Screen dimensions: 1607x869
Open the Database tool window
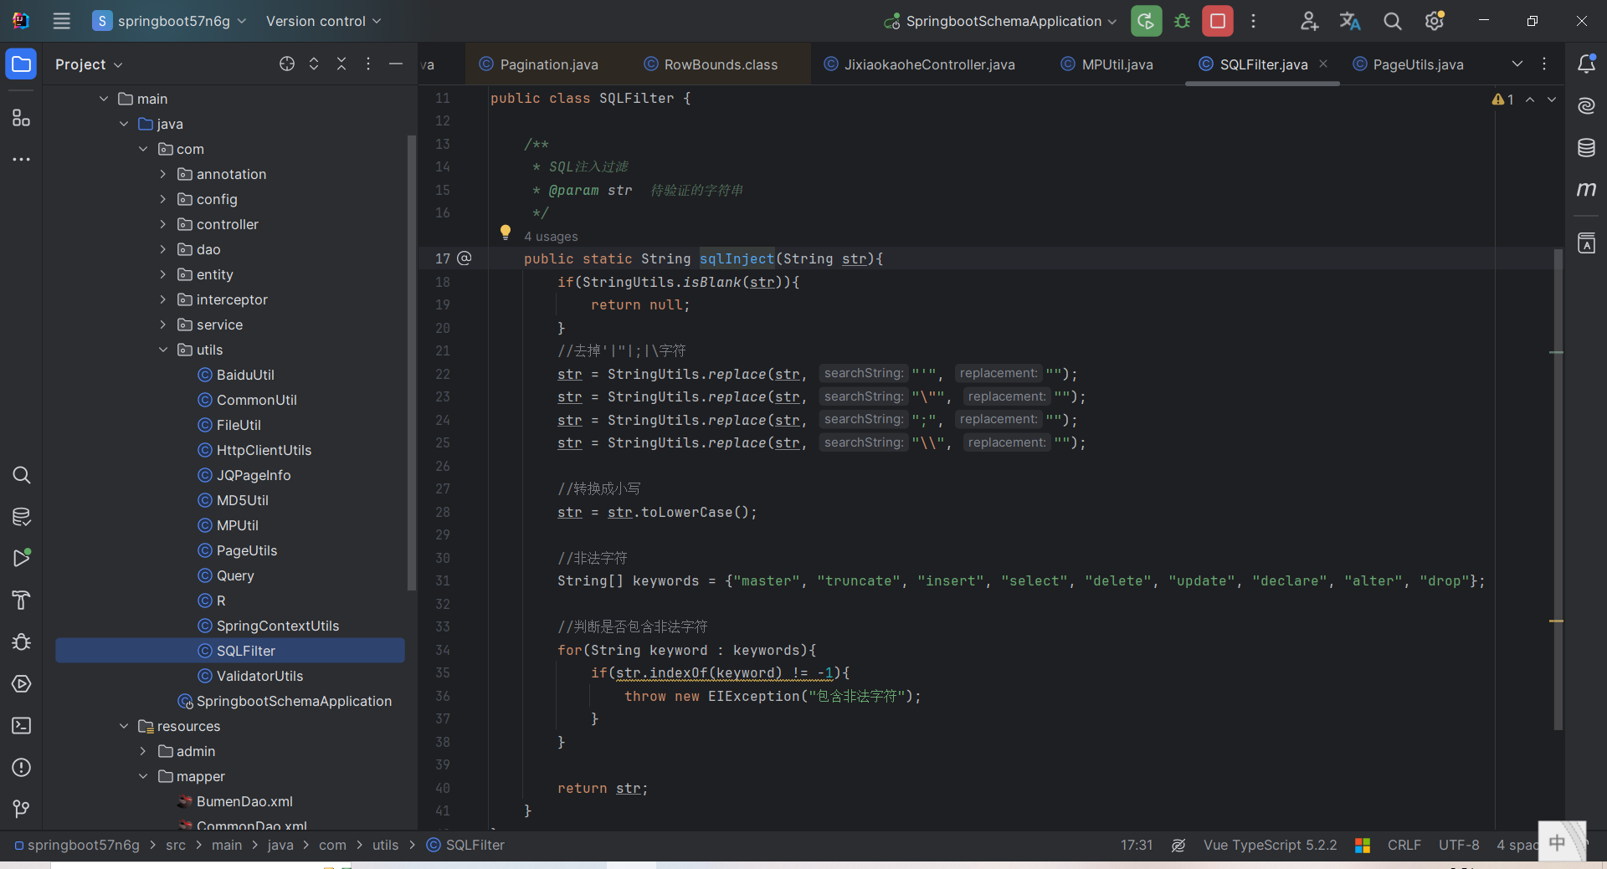(1586, 148)
